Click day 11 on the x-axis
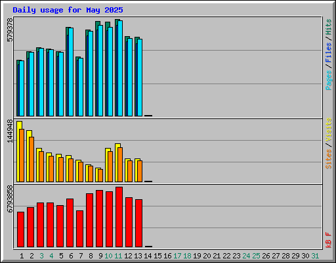336x263 pixels. pyautogui.click(x=118, y=256)
